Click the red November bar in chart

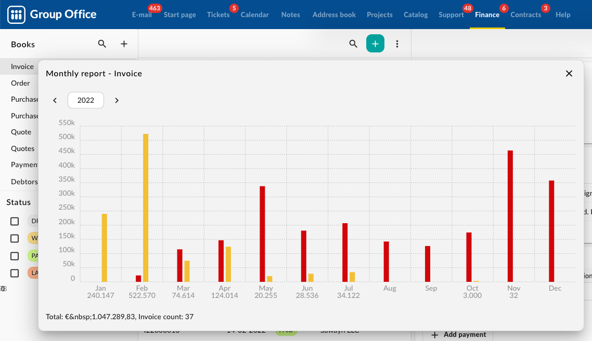(x=510, y=216)
